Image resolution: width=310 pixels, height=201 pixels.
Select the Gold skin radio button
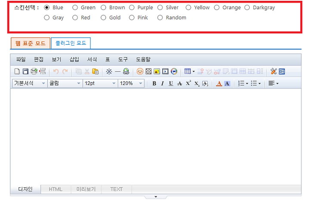(x=103, y=18)
